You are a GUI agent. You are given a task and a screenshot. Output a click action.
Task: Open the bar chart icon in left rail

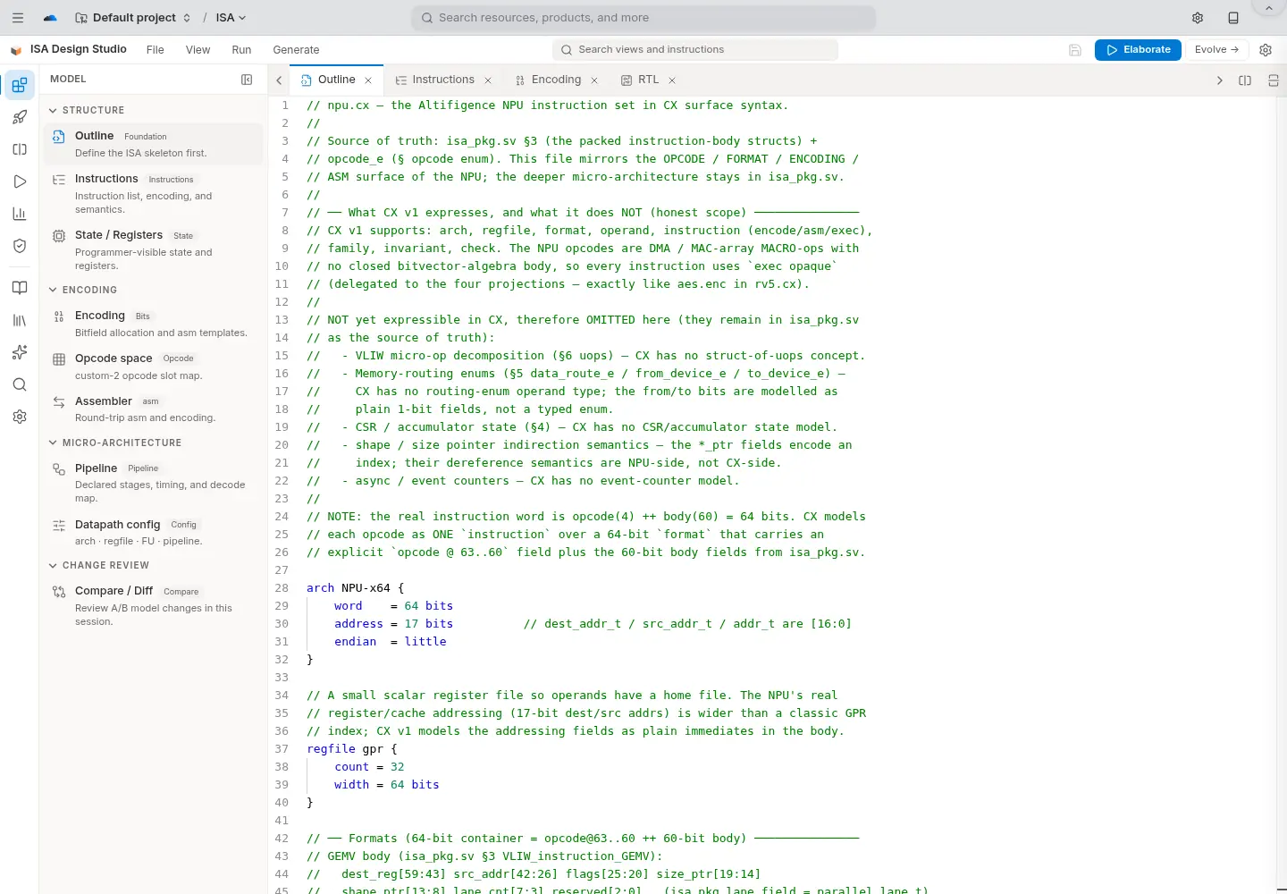pyautogui.click(x=20, y=214)
